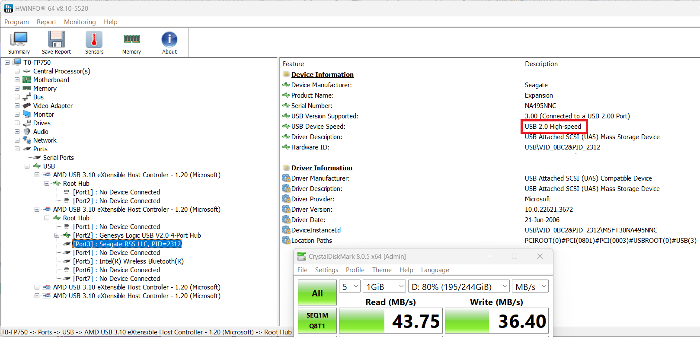This screenshot has width=700, height=337.
Task: Open the Report menu
Action: click(x=46, y=22)
